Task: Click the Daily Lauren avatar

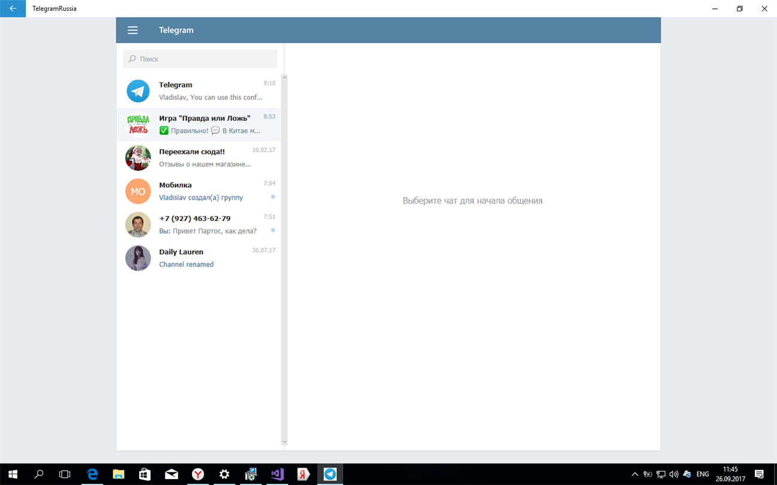Action: (138, 259)
